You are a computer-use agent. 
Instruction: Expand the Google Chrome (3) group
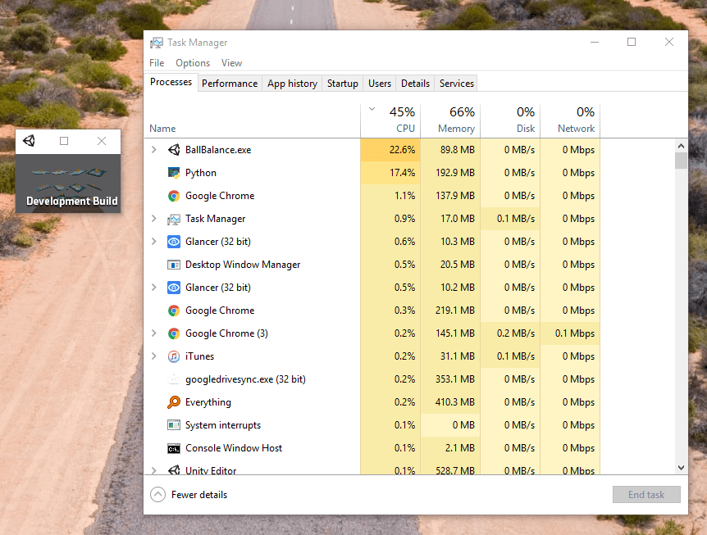click(153, 333)
